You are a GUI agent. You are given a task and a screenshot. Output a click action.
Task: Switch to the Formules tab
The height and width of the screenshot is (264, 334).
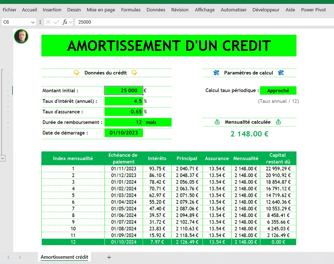[x=131, y=10]
